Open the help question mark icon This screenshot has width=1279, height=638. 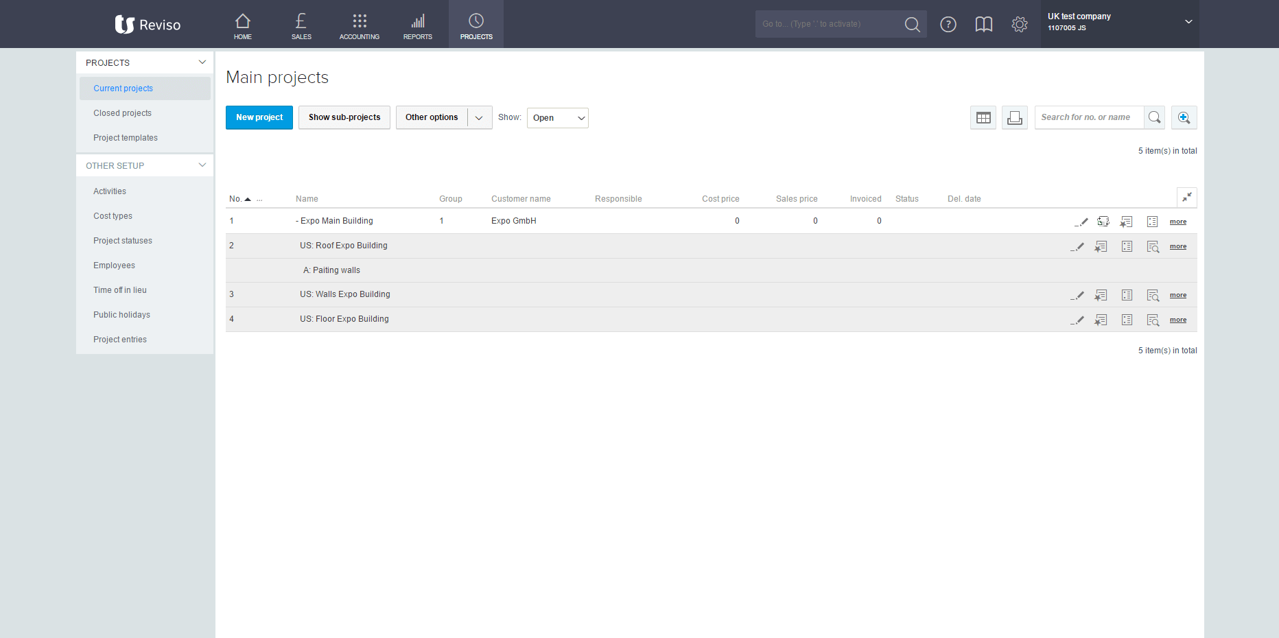click(948, 25)
